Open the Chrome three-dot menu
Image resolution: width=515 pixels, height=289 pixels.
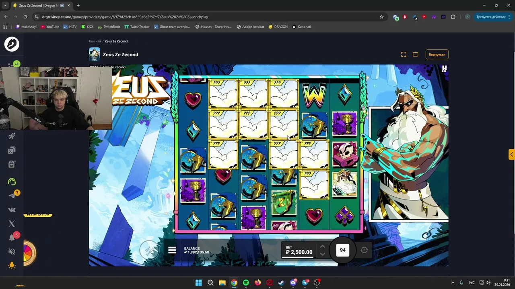pos(510,17)
